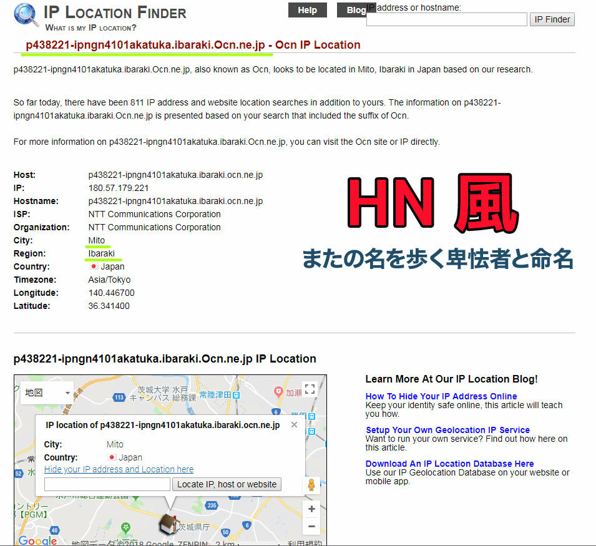Open Hide your IP address and Location link
The height and width of the screenshot is (546, 596).
[119, 469]
